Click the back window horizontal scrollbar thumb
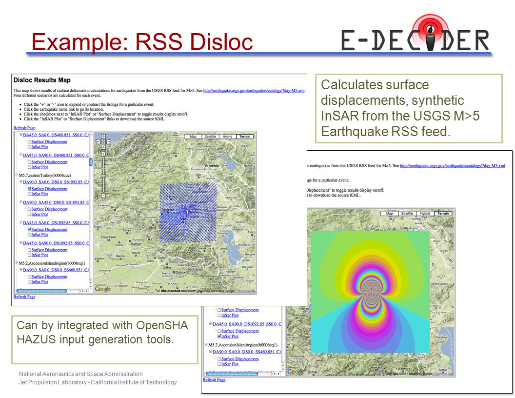The image size is (515, 398). point(232,374)
